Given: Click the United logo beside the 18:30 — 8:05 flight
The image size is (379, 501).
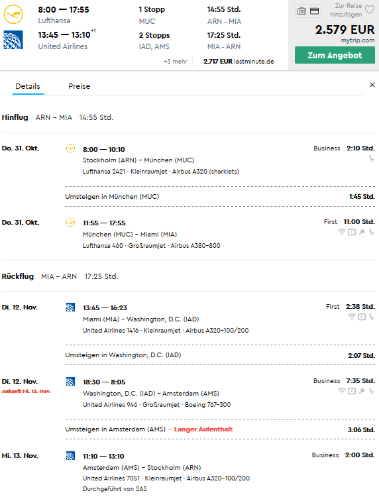Looking at the screenshot, I should point(70,381).
